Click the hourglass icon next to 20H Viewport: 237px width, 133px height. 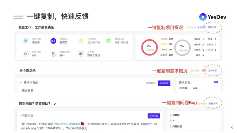[53, 54]
